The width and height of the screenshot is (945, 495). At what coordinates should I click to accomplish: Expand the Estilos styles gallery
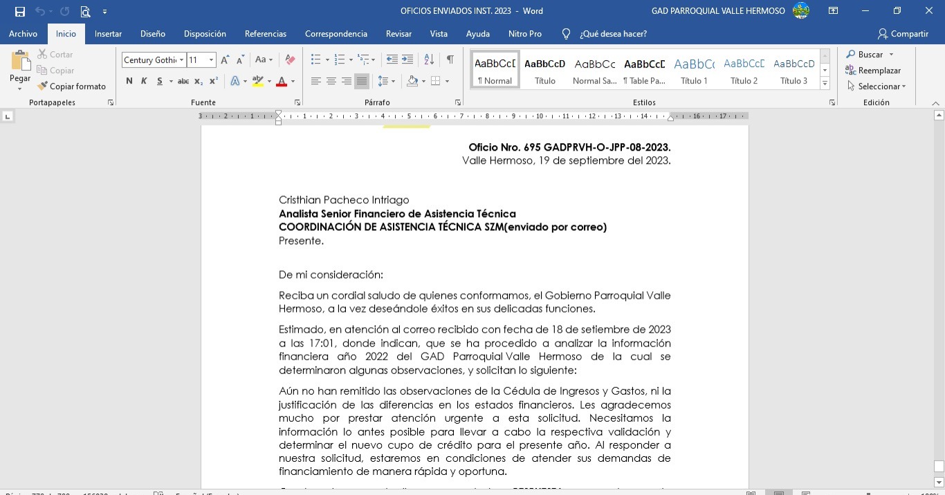tap(825, 84)
